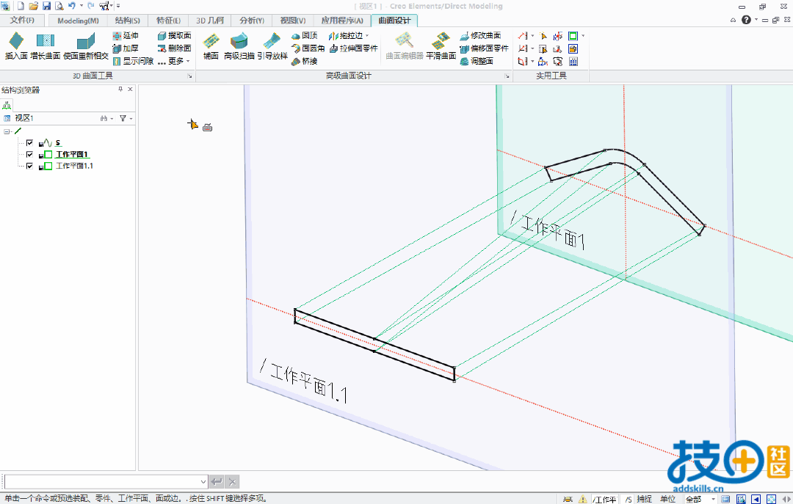Click the /工作平 active workplane status field

tap(605, 500)
